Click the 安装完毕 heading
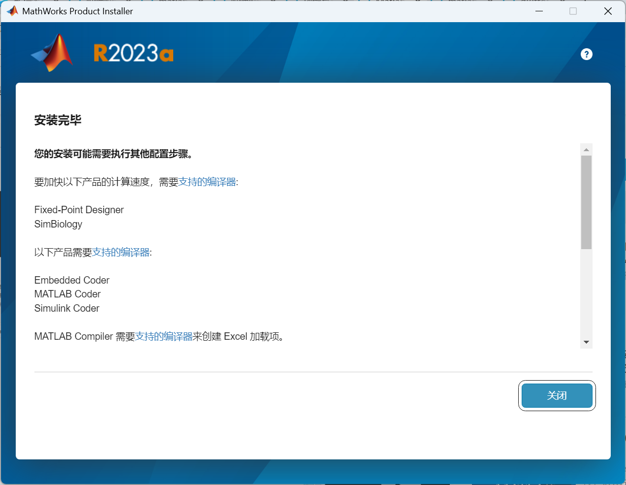This screenshot has height=485, width=626. 58,120
